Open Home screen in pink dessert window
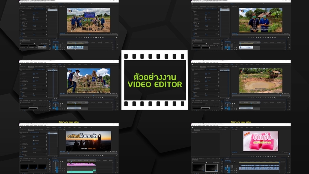This screenshot has width=309, height=174. pos(193,127)
